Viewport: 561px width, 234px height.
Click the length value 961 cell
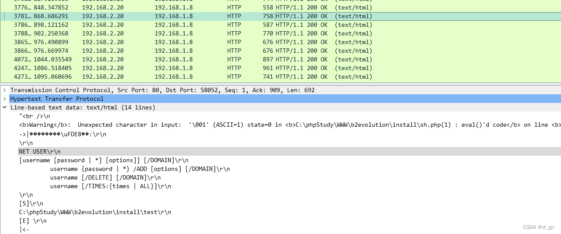tap(268, 68)
